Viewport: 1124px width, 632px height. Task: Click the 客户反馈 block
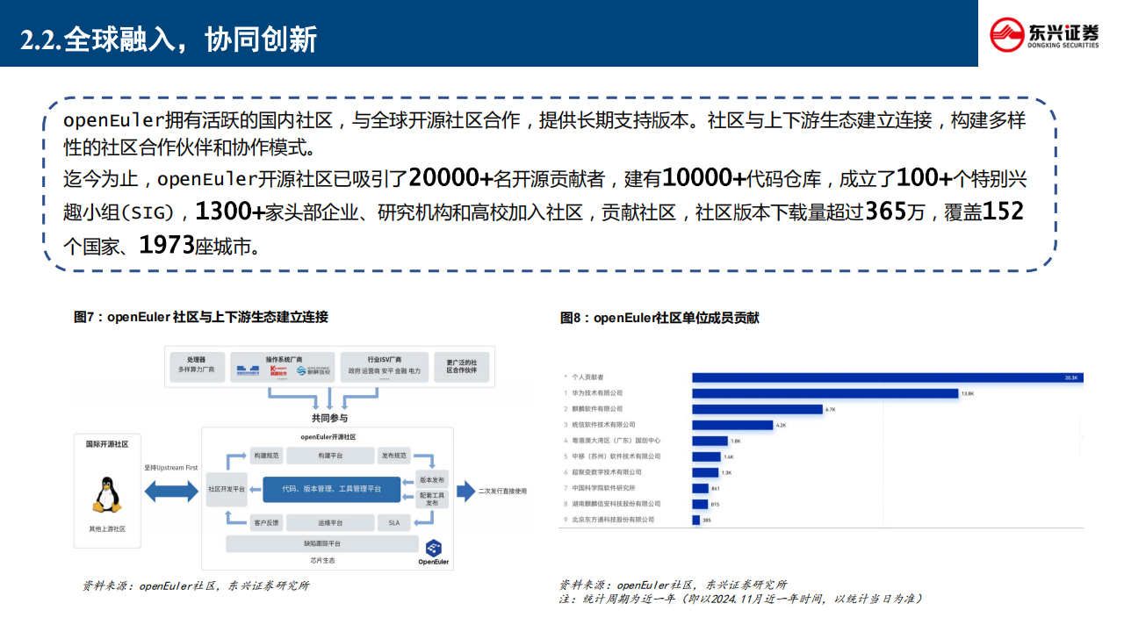(x=265, y=523)
